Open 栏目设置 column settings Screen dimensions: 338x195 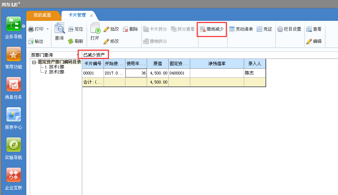click(x=289, y=29)
